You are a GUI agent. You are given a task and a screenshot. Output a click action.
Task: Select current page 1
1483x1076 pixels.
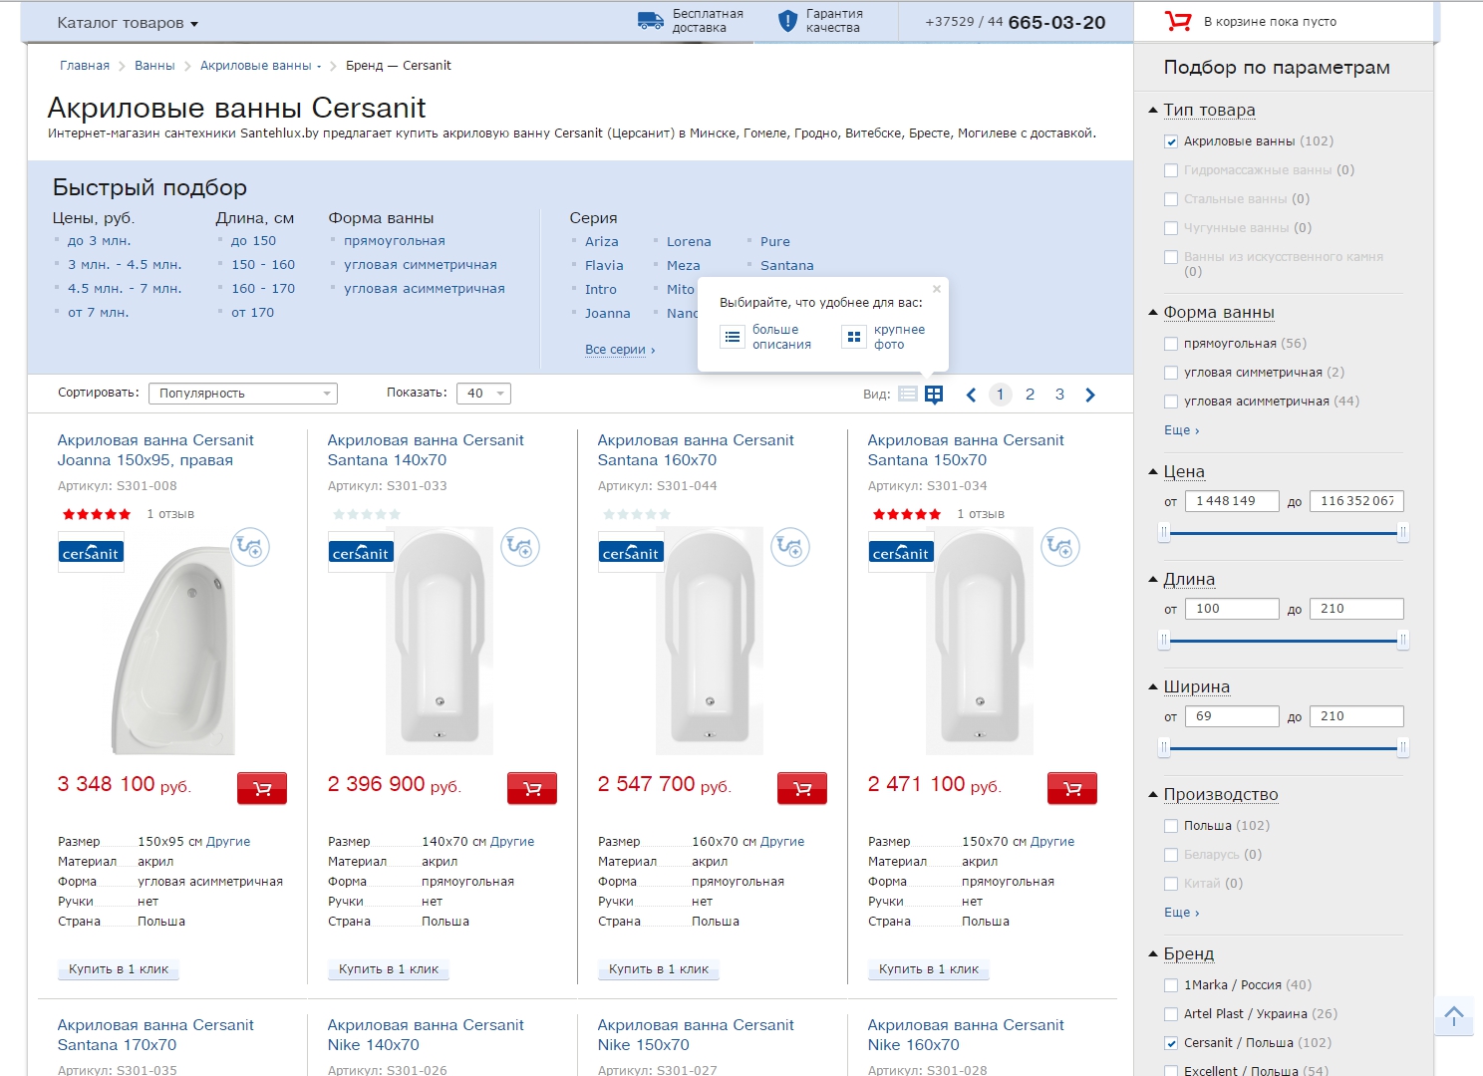click(x=1001, y=395)
